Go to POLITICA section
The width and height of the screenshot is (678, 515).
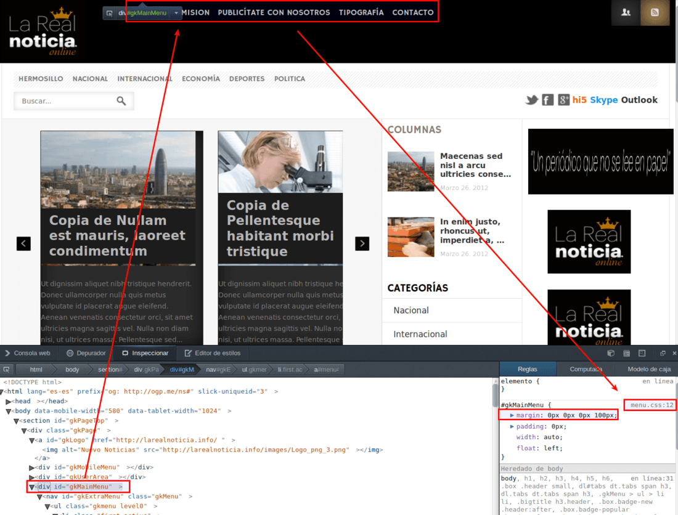(290, 79)
